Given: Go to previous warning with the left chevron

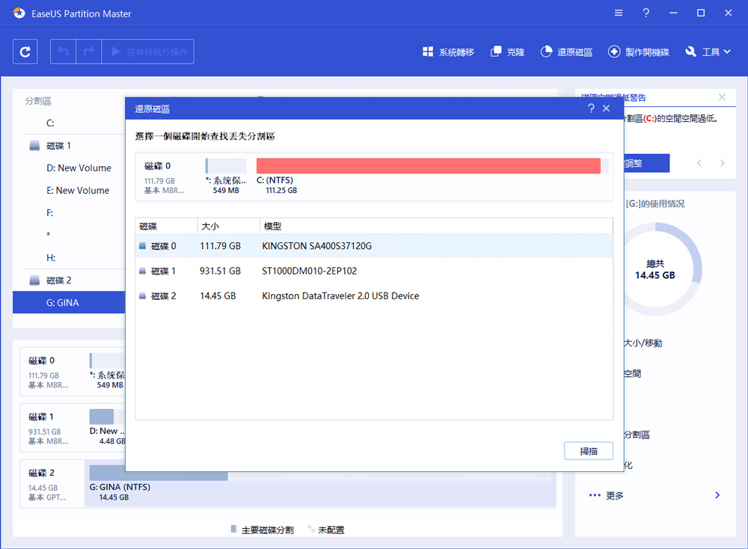Looking at the screenshot, I should [x=699, y=163].
